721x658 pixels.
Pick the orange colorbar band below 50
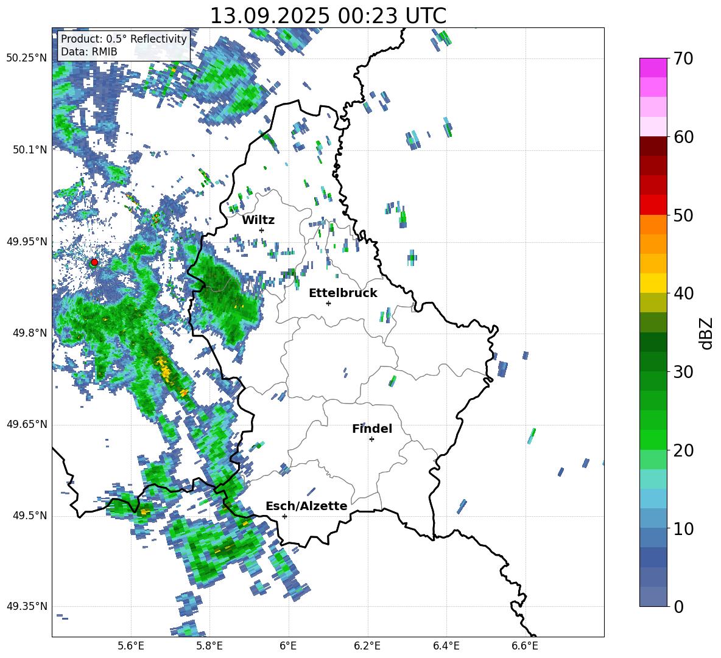tap(653, 225)
